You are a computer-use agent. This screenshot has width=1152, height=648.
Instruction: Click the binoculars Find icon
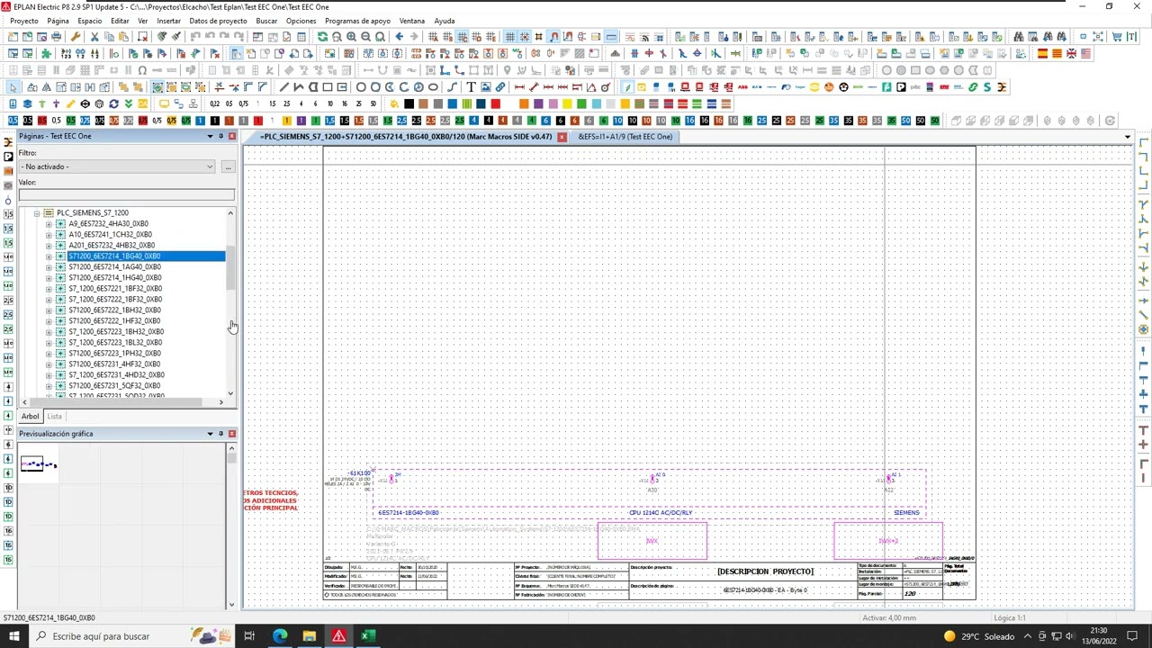[x=1018, y=36]
